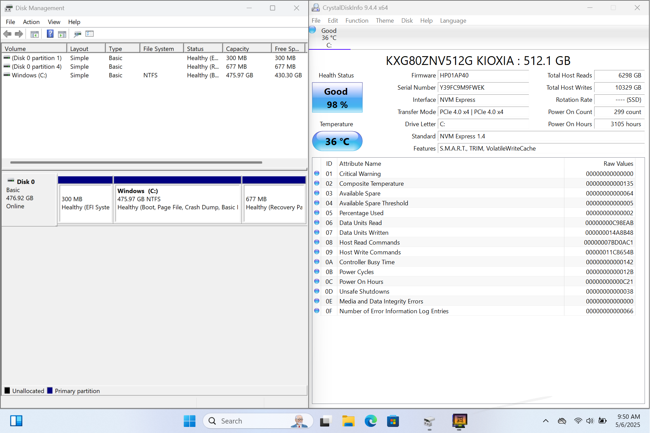The height and width of the screenshot is (433, 650).
Task: Open the View menu in Disk Management
Action: point(54,22)
